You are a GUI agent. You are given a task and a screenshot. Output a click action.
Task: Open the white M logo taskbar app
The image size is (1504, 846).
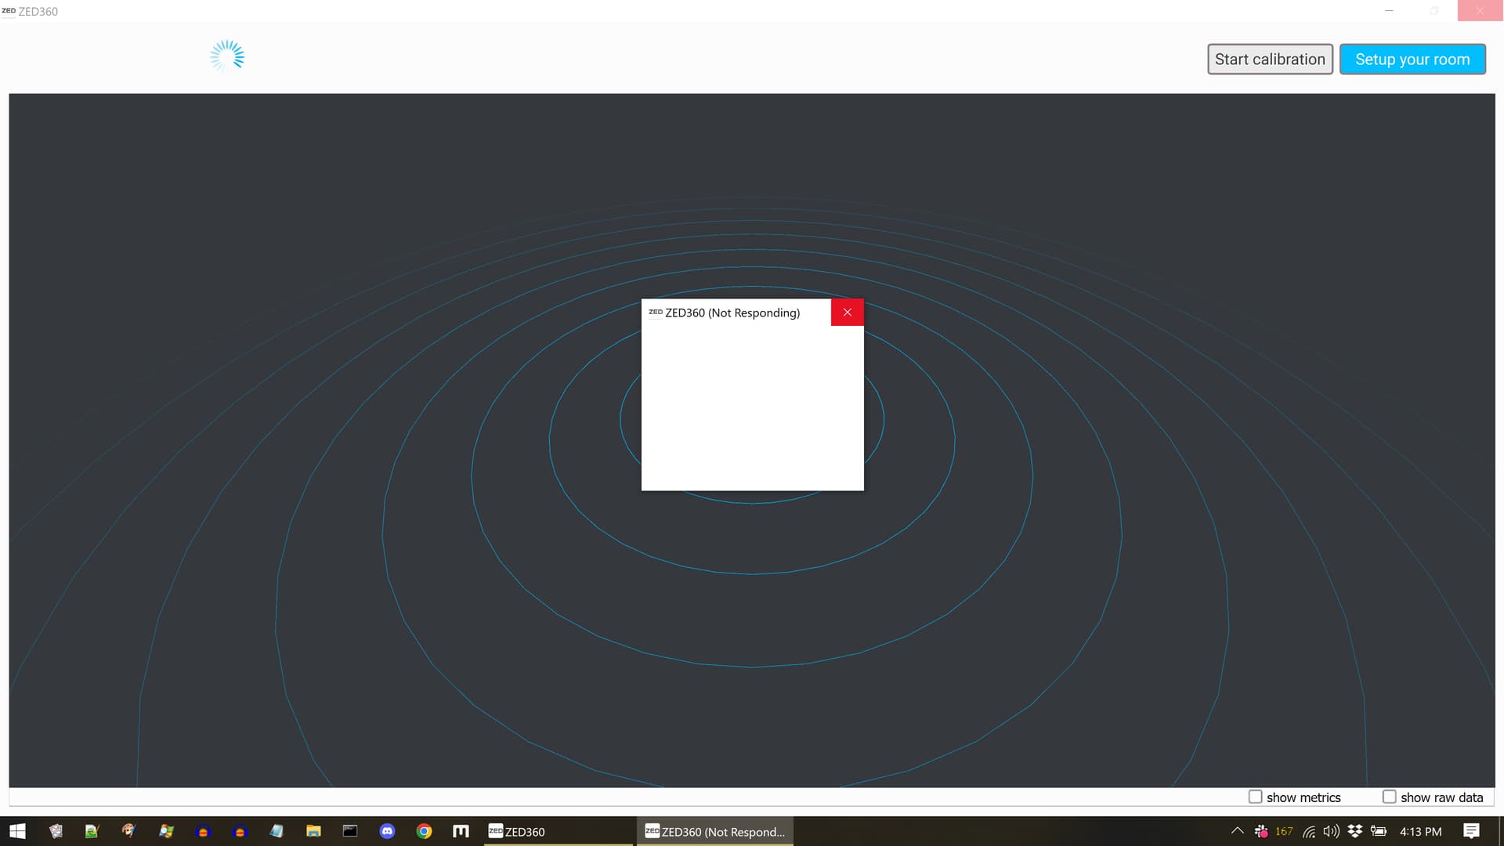coord(461,831)
